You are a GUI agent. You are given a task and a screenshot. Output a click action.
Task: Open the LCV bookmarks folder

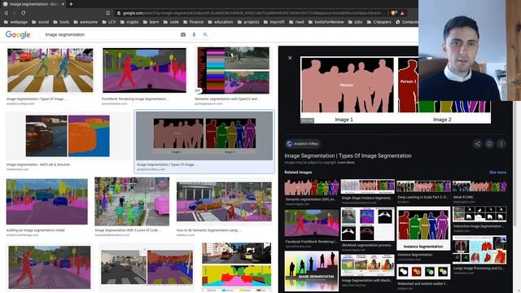click(109, 22)
